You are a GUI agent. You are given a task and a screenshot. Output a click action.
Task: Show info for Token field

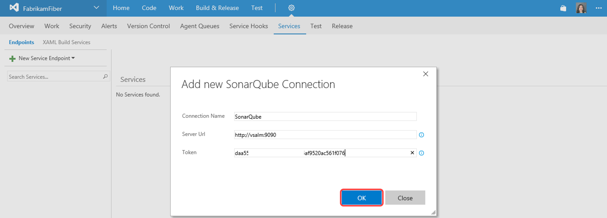click(422, 153)
